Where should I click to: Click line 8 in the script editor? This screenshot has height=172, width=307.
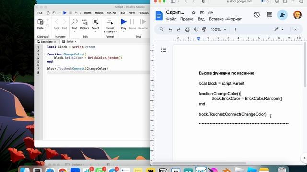[98, 72]
